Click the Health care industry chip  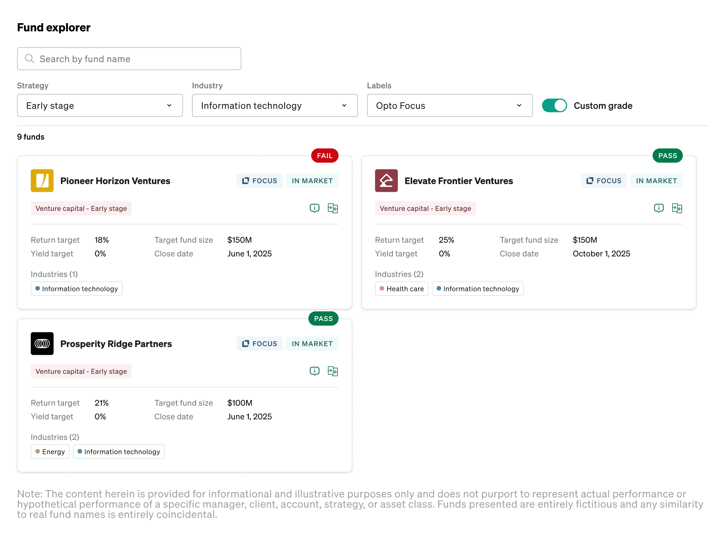pos(401,289)
